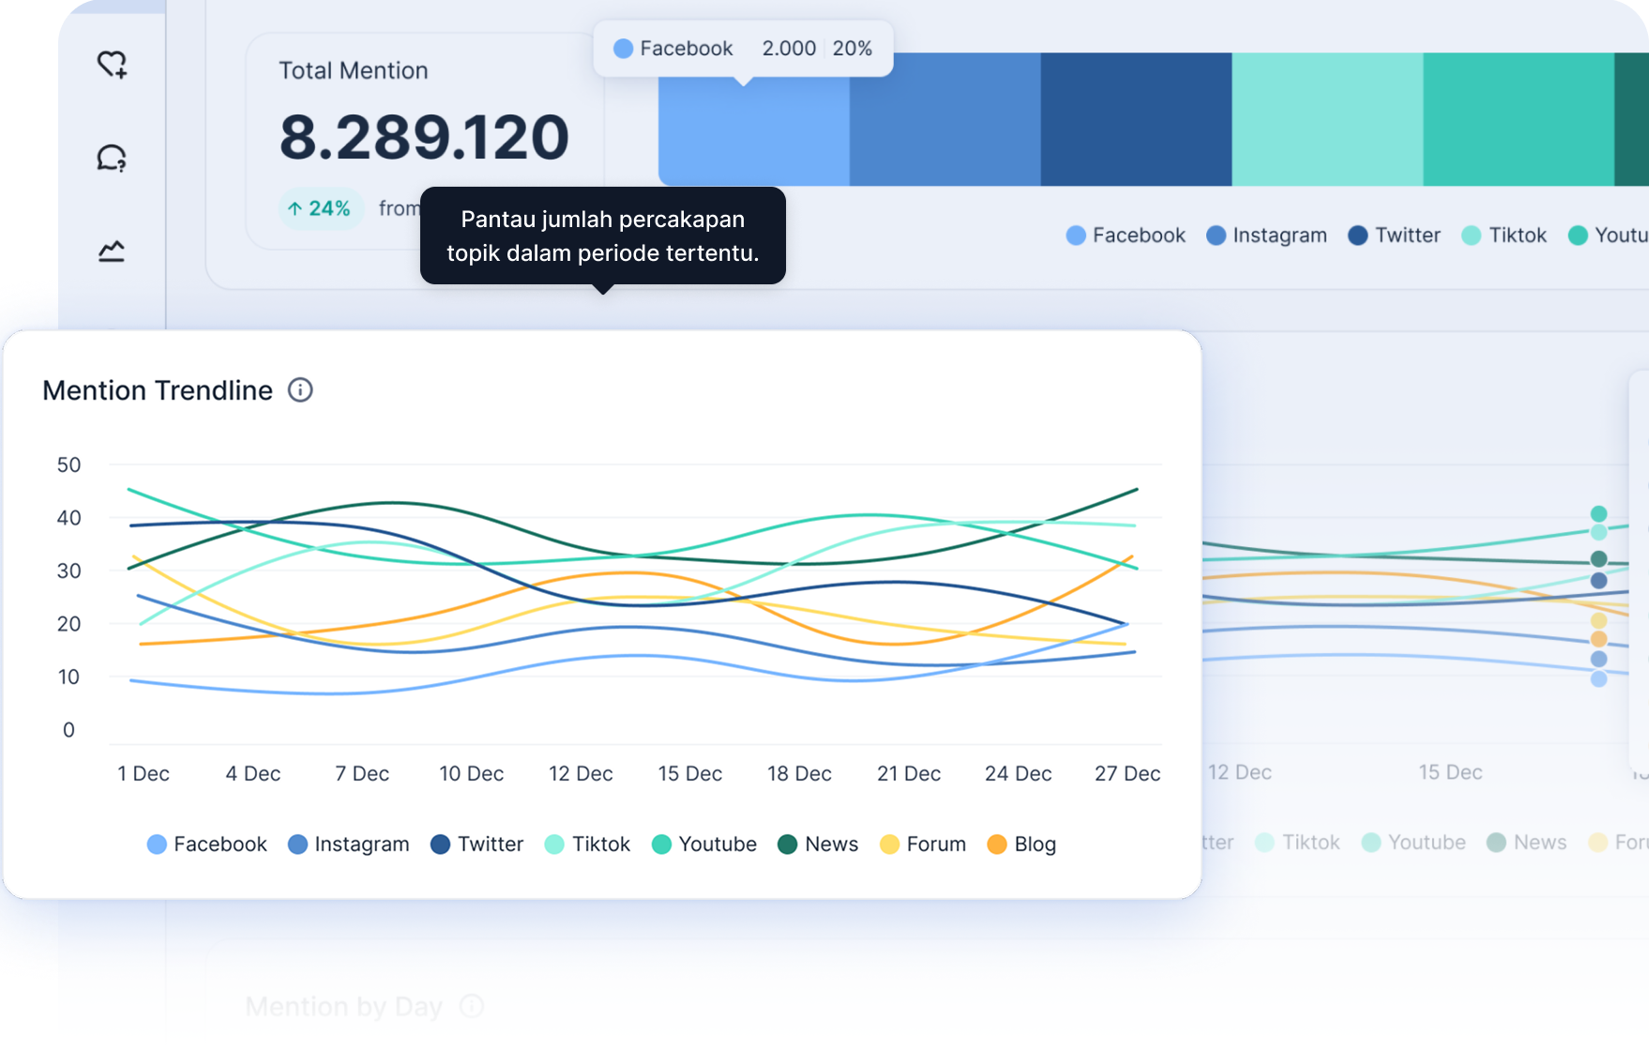Toggle Blog series in trendline legend
1649x1050 pixels.
(x=1022, y=845)
